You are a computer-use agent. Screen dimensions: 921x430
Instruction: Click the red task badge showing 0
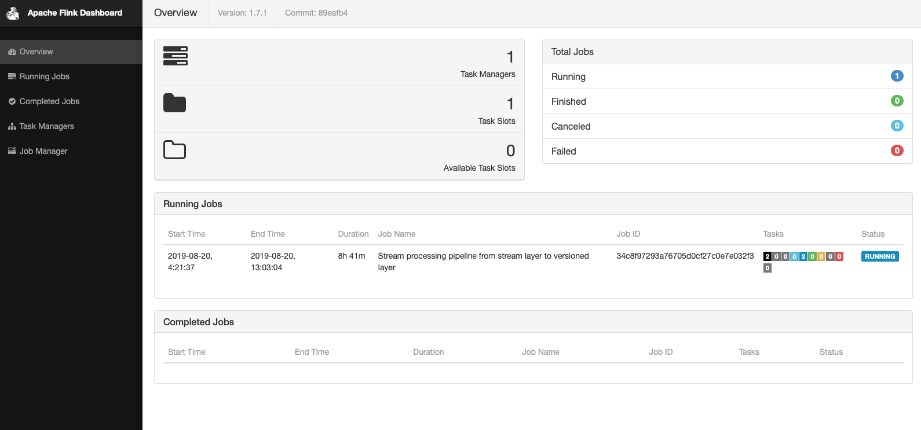coord(839,256)
